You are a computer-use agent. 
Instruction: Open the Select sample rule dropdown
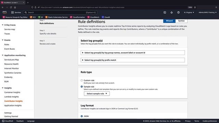click(x=97, y=94)
